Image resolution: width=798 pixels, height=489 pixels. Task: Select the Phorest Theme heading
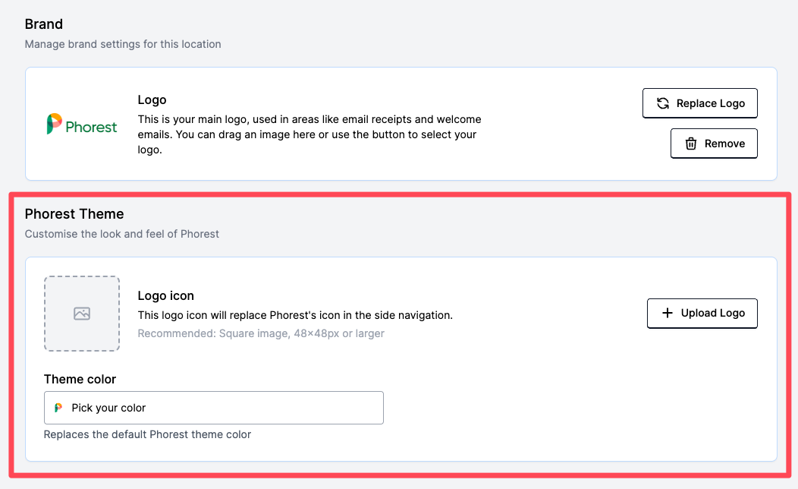click(x=74, y=214)
